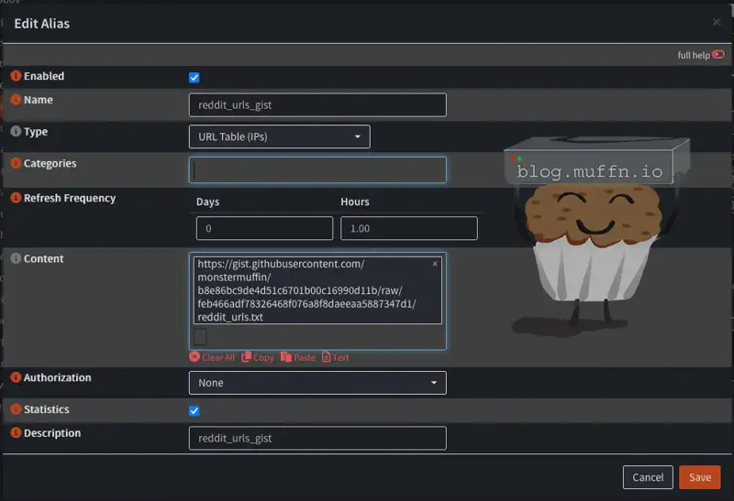Uncheck the Enabled checkbox
Viewport: 734px width, 501px height.
tap(194, 78)
